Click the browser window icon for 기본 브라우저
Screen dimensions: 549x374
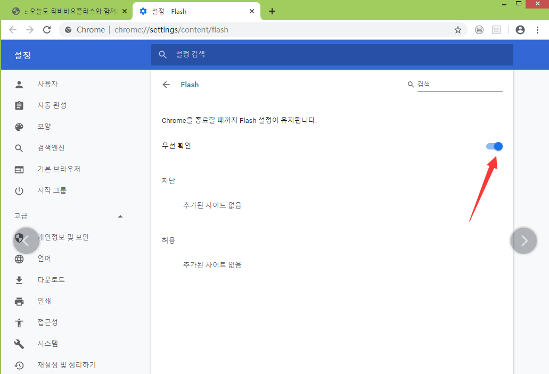coord(19,170)
